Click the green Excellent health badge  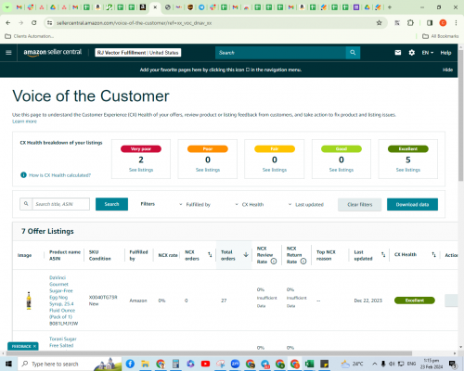pos(415,301)
